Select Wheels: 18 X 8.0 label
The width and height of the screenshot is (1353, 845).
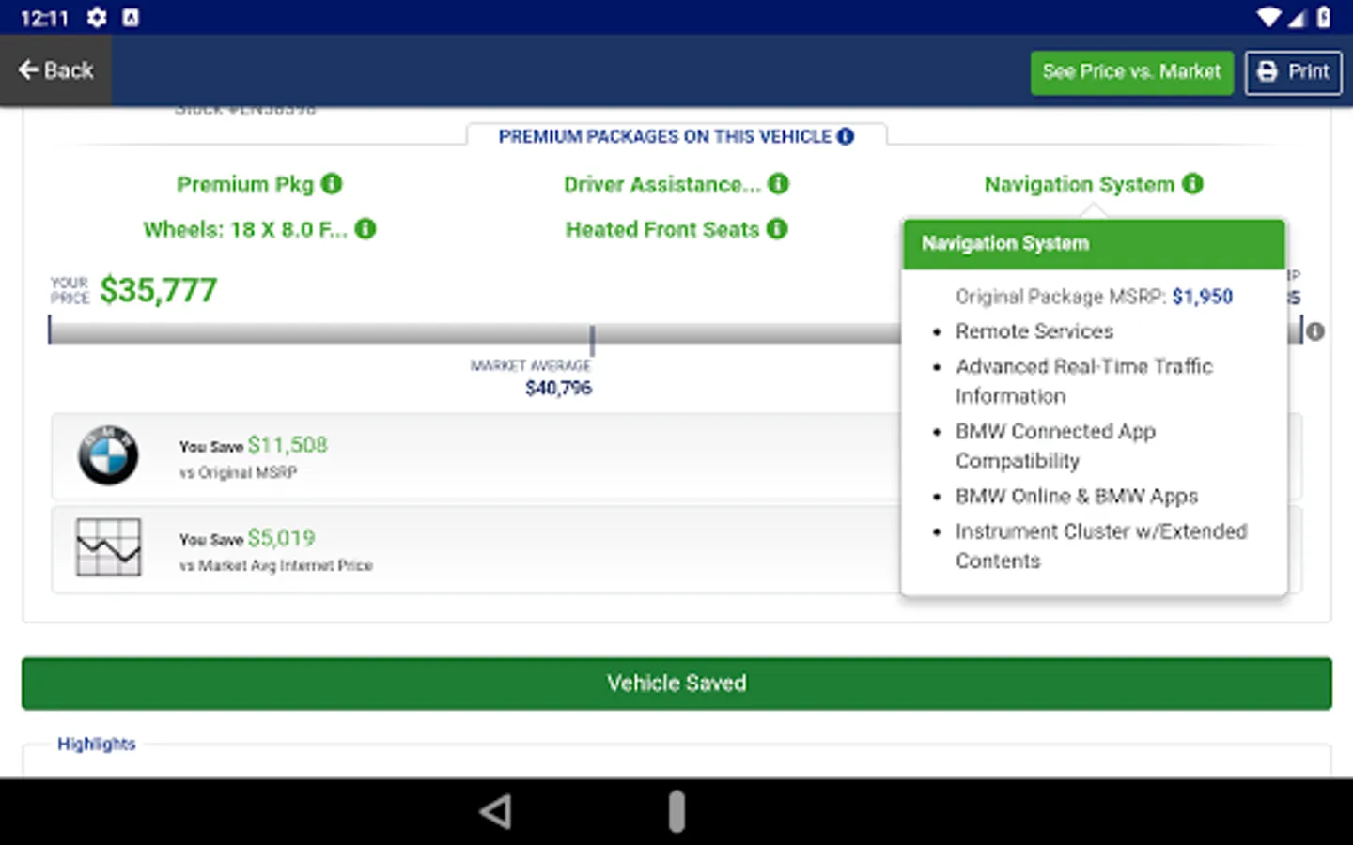click(245, 230)
